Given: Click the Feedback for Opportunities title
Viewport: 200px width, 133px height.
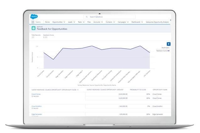Looking at the screenshot, I should (x=52, y=29).
